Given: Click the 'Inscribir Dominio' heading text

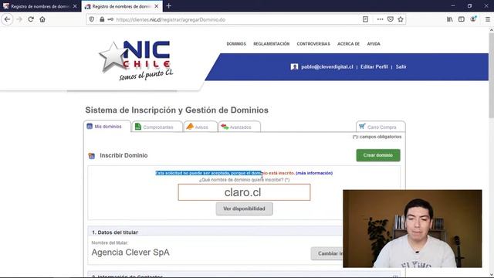Looking at the screenshot, I should (123, 155).
